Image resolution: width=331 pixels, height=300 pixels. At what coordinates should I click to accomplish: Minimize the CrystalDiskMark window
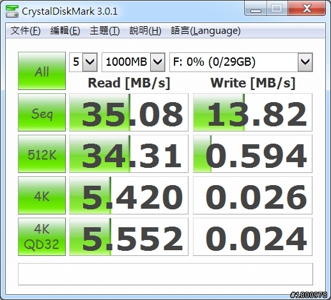click(256, 8)
